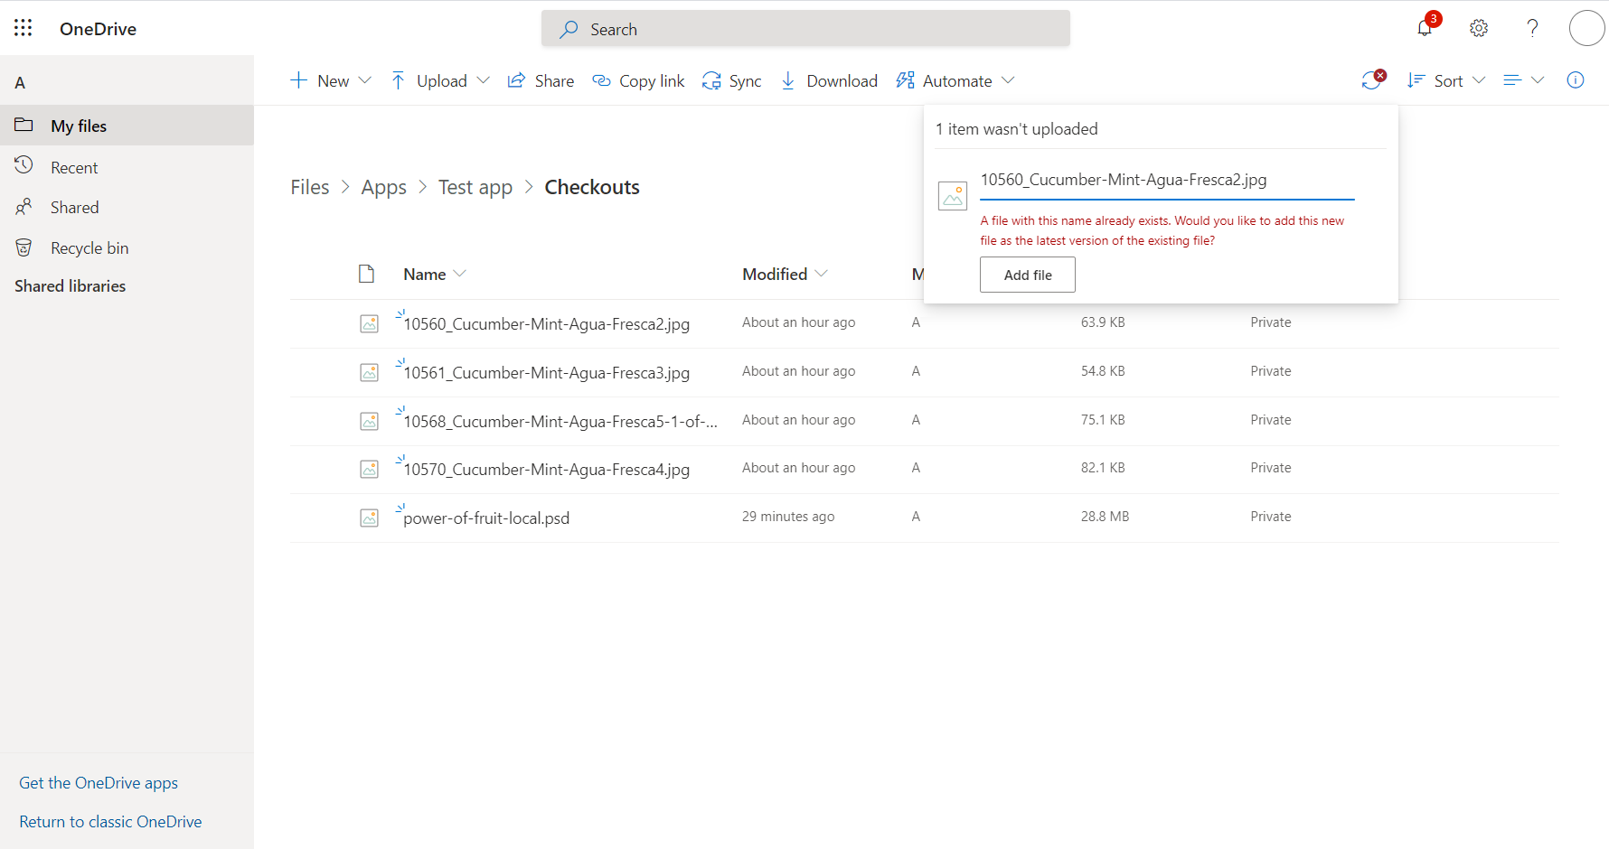Go to Apps breadcrumb
The height and width of the screenshot is (849, 1609).
(x=384, y=187)
